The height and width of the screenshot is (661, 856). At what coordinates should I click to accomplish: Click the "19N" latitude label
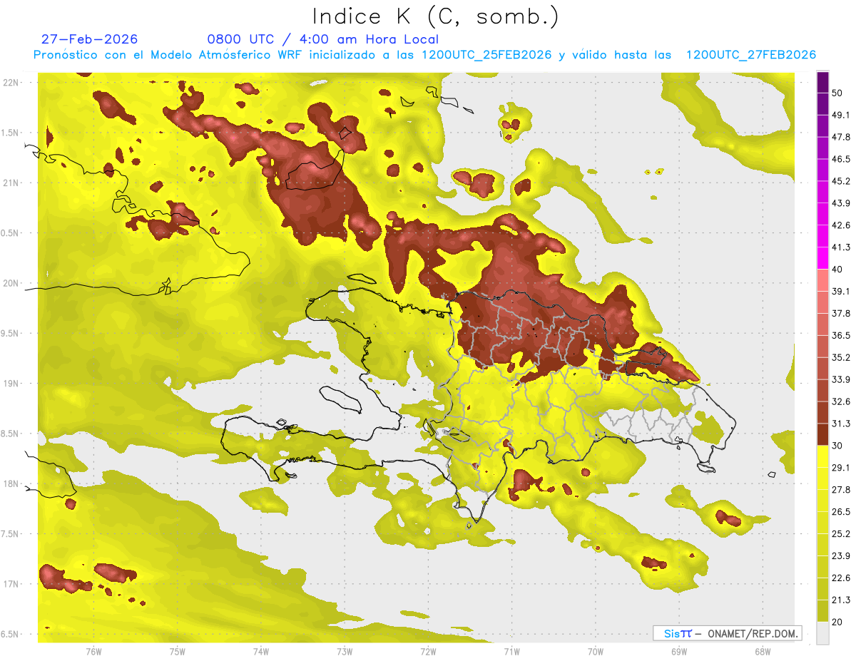coord(11,384)
